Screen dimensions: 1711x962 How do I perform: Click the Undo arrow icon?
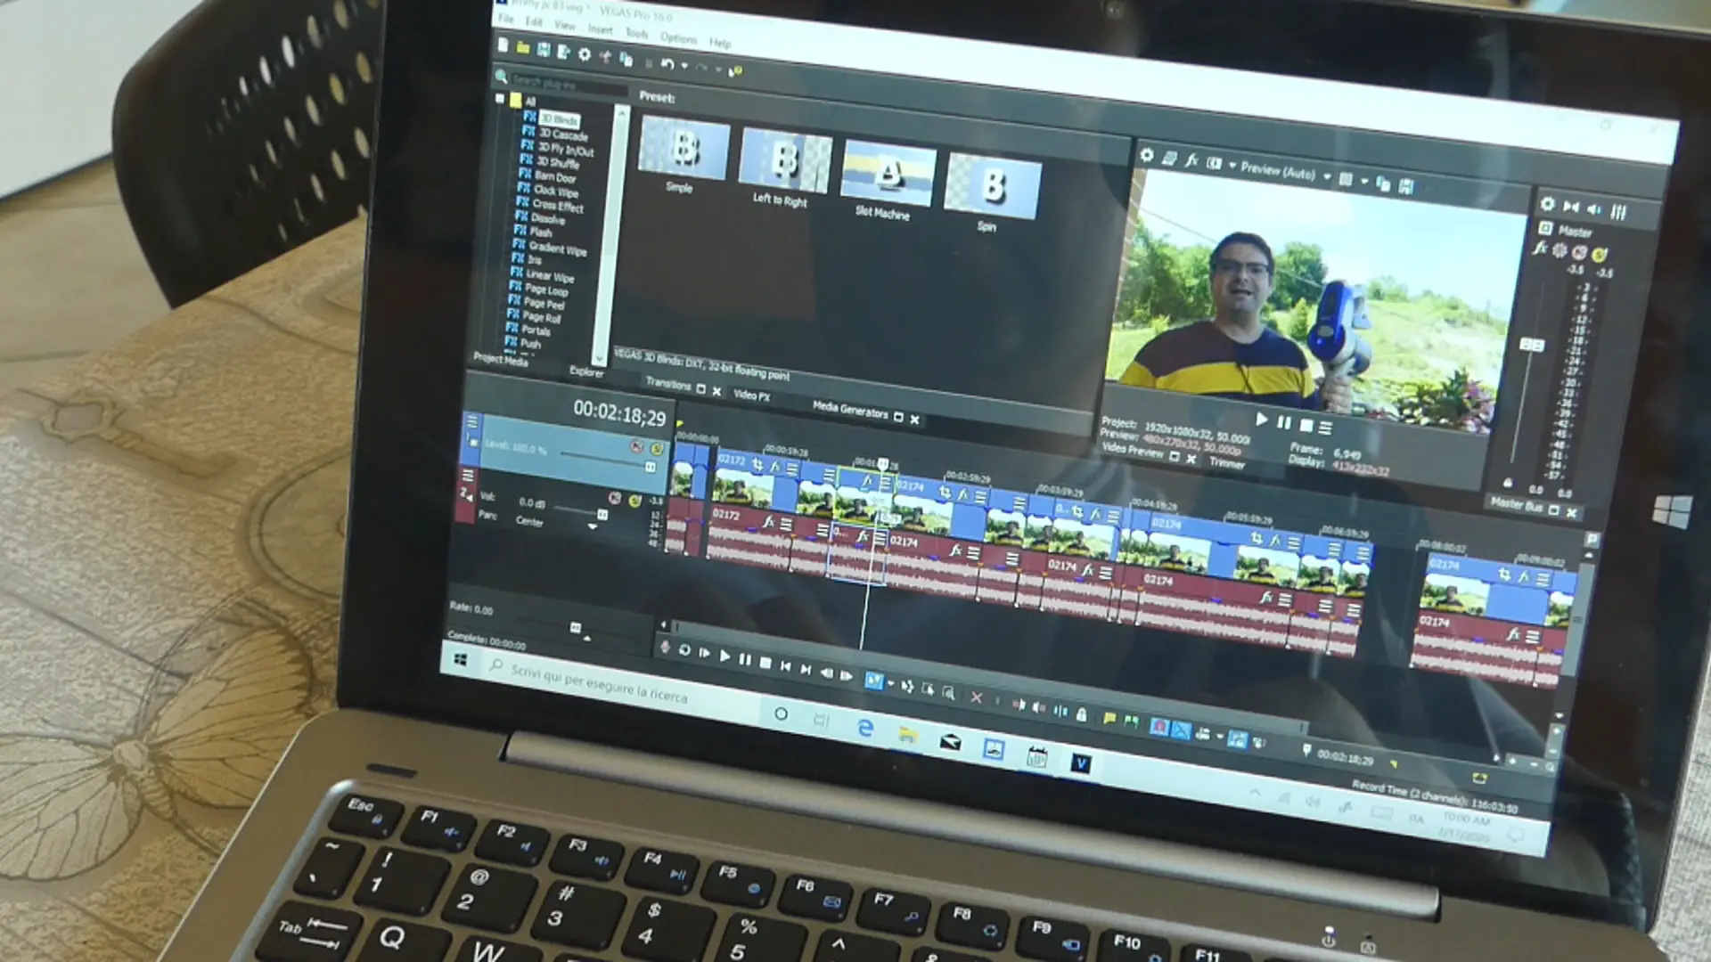point(667,63)
